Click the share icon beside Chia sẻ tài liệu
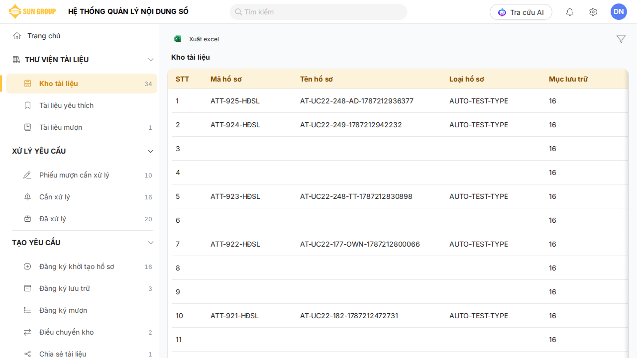 tap(28, 354)
